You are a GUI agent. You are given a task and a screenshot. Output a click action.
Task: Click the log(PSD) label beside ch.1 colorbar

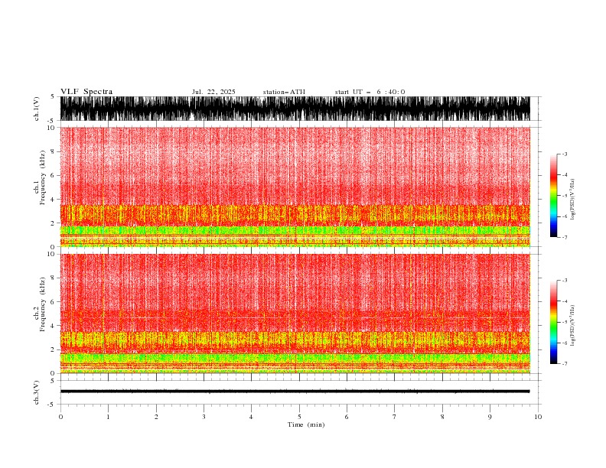[572, 200]
